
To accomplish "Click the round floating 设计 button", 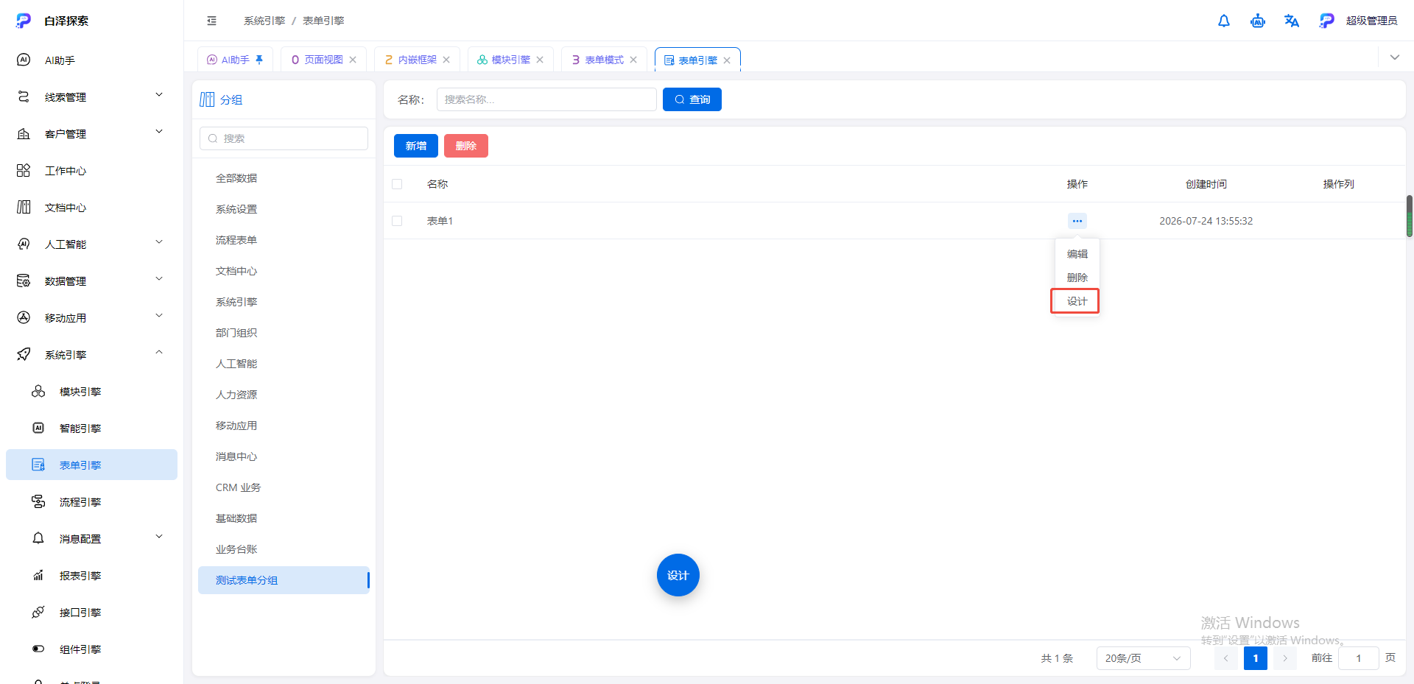I will pyautogui.click(x=678, y=575).
